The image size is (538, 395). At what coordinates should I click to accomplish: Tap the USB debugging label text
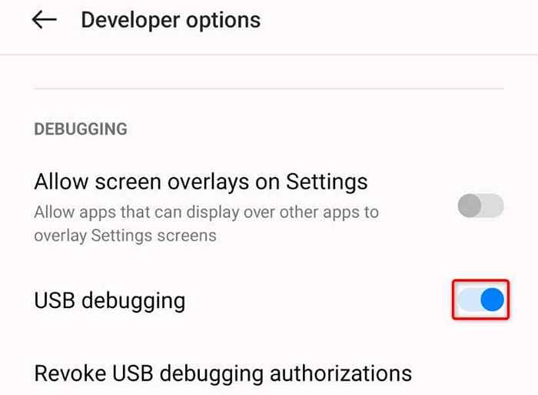click(x=110, y=301)
